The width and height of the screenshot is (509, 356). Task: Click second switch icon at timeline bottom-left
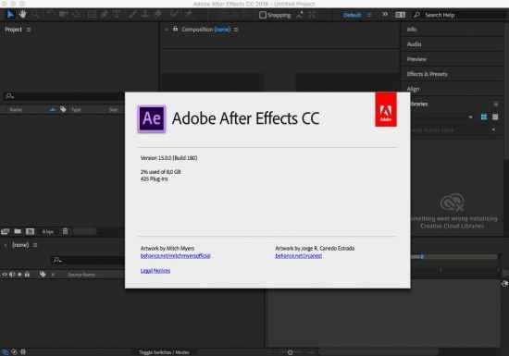(14, 351)
